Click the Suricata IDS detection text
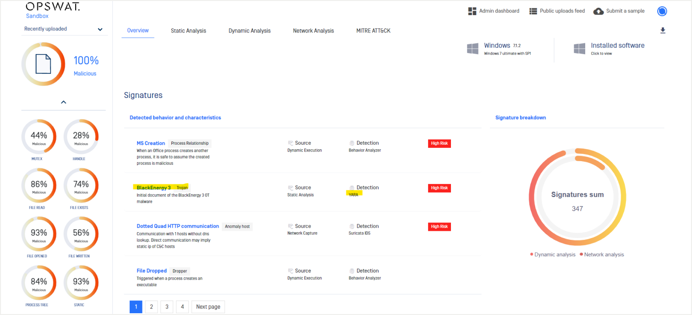 coord(359,233)
